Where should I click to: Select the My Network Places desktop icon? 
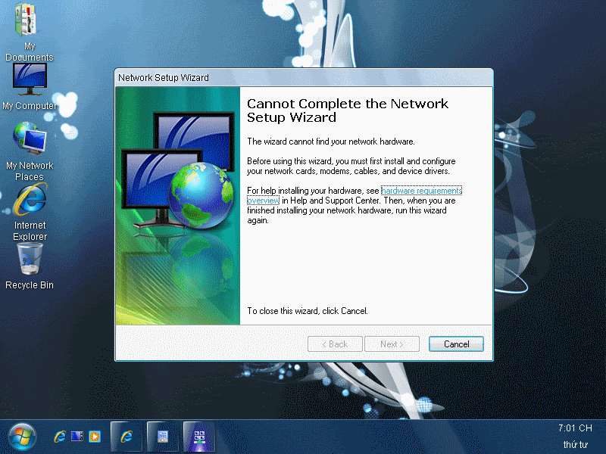coord(30,151)
